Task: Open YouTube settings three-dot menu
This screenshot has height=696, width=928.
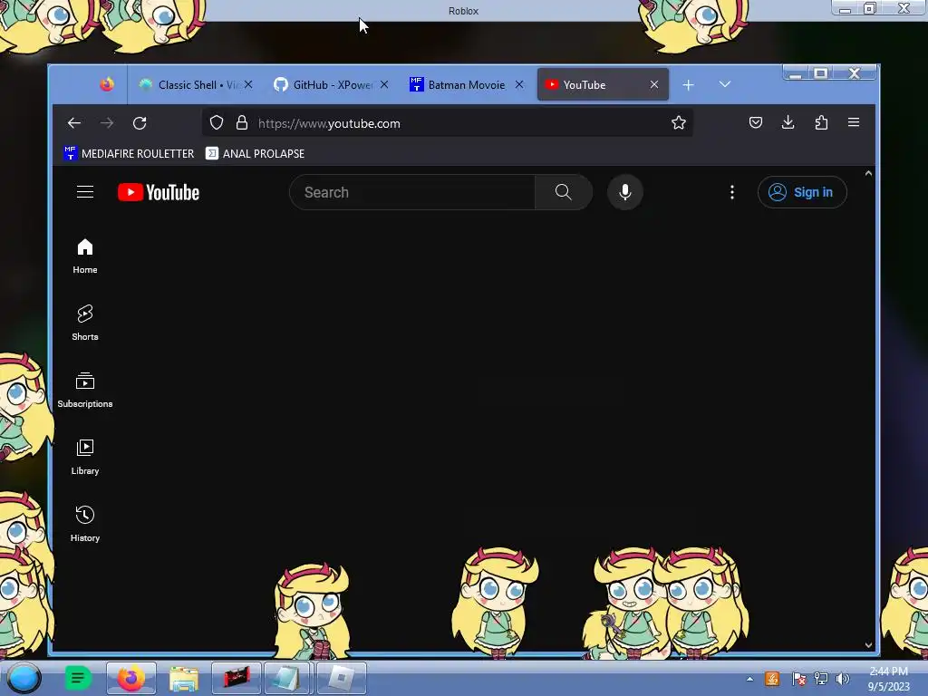Action: coord(732,192)
